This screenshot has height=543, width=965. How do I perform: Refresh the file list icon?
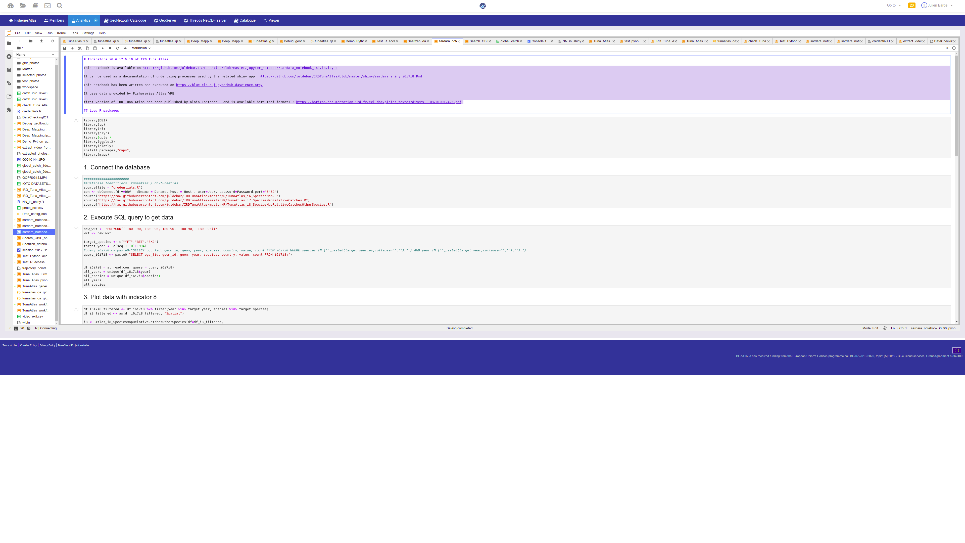[53, 41]
